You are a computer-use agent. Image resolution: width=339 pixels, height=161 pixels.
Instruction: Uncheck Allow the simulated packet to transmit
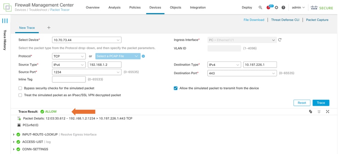176,88
